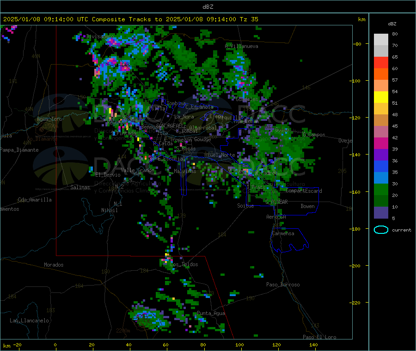Select the La_Nora map label

[x=184, y=117]
